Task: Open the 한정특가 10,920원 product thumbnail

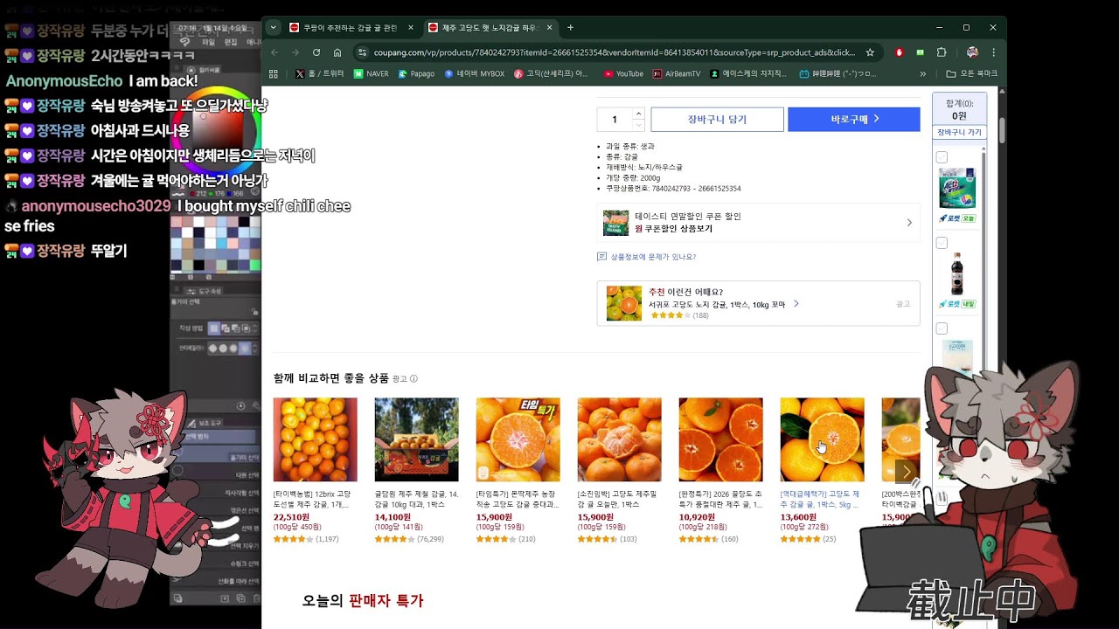Action: [720, 439]
